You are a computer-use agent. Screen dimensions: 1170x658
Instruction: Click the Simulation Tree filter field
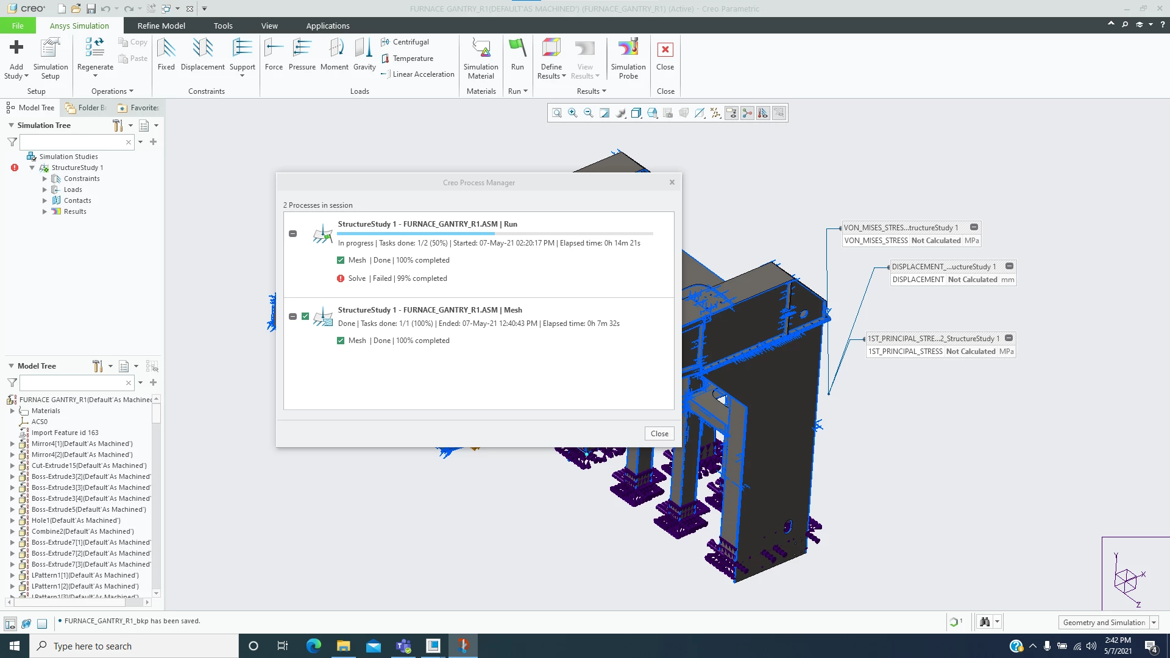click(x=72, y=142)
